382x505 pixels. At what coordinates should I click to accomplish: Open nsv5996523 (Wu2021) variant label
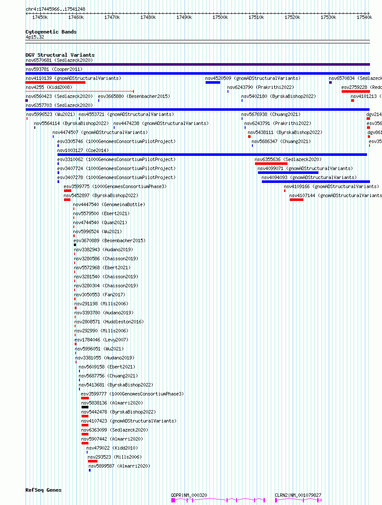click(51, 114)
